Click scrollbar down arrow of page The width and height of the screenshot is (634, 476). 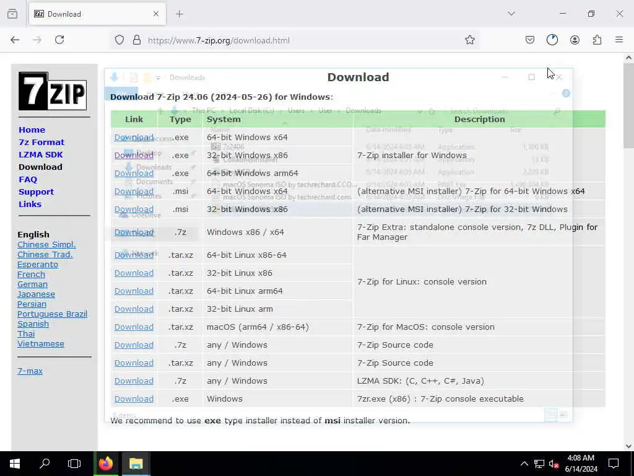click(x=629, y=446)
